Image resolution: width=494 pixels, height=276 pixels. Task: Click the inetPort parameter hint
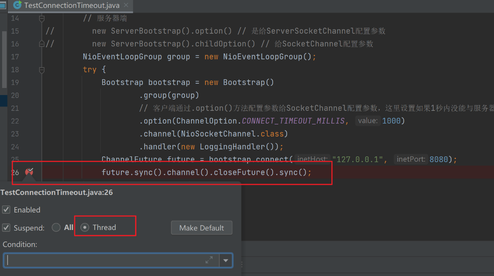[410, 159]
